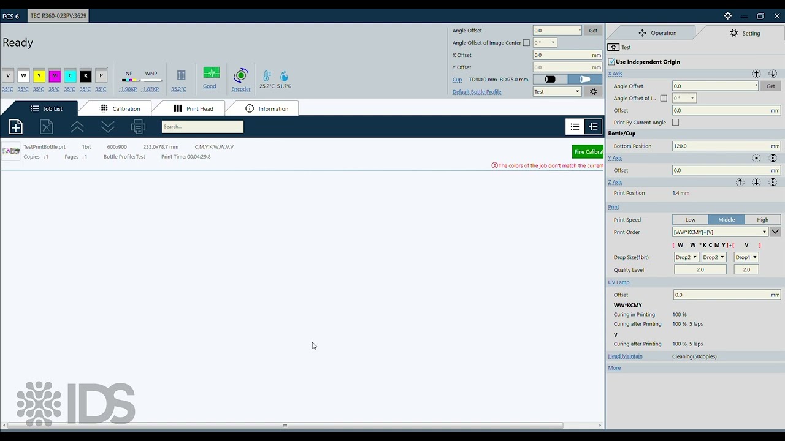Screen dimensions: 785x441
Task: Enable Print By Current Angle checkbox
Action: 676,123
